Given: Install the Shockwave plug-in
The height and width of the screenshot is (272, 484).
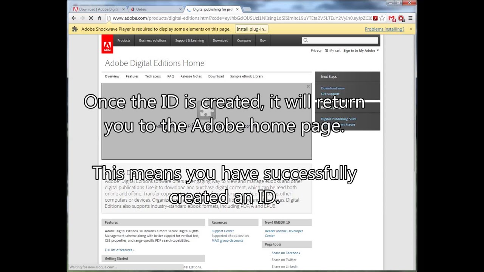Looking at the screenshot, I should tap(251, 29).
